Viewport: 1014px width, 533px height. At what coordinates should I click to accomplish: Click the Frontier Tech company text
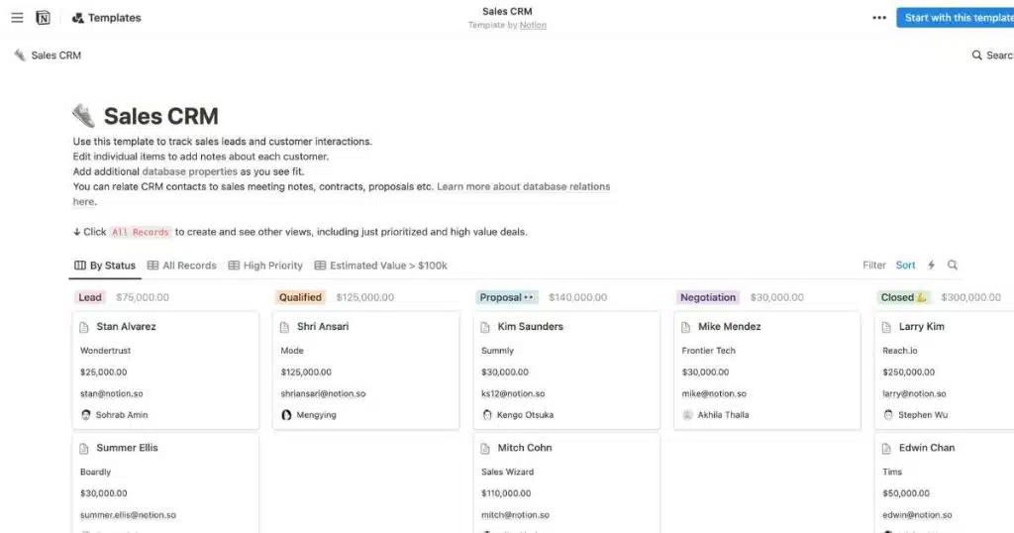click(x=708, y=351)
